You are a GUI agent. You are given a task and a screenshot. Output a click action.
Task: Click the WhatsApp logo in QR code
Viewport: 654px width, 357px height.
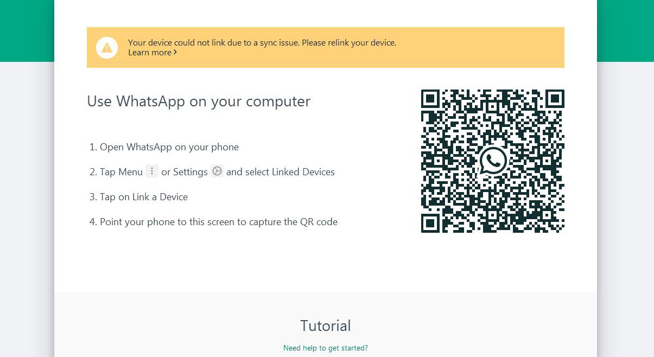[x=493, y=161]
